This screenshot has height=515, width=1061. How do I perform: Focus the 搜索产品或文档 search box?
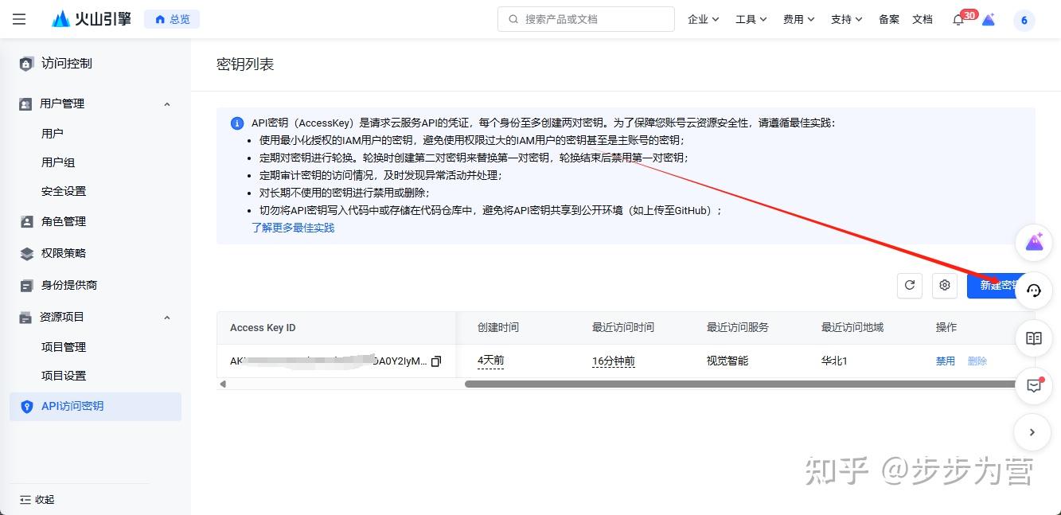pyautogui.click(x=586, y=19)
